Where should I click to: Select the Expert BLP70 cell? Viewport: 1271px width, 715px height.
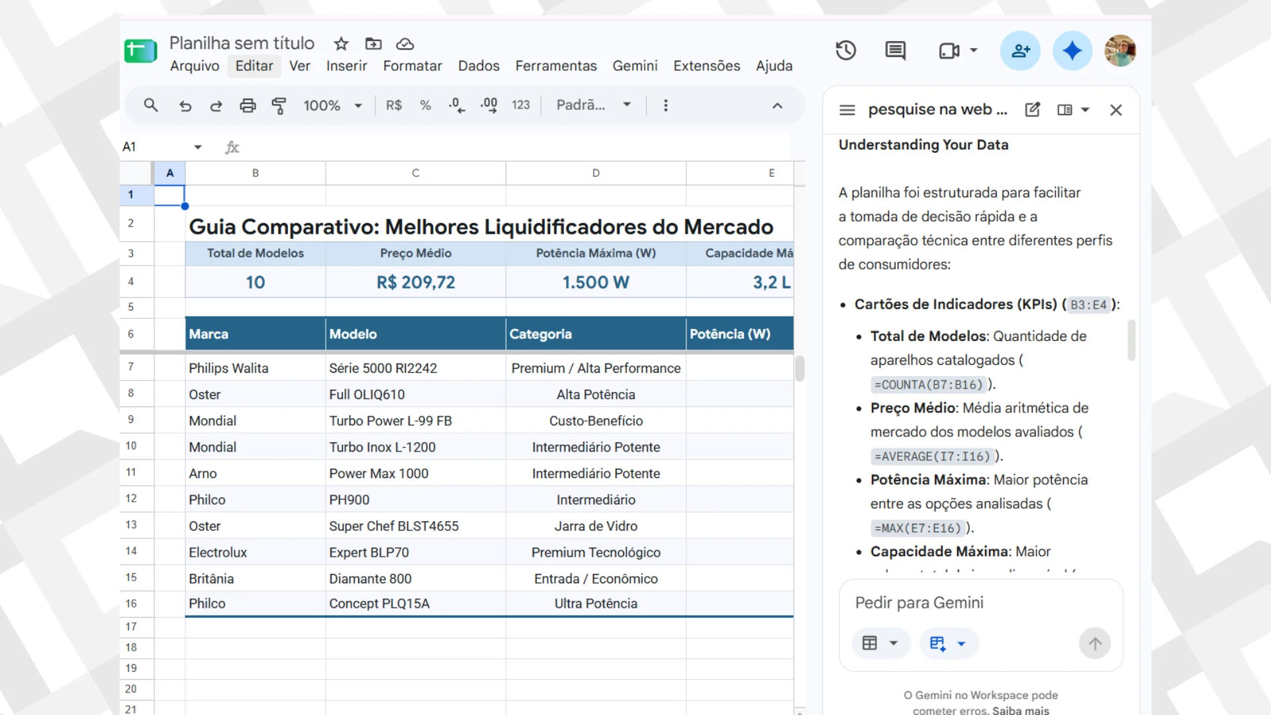coord(416,552)
